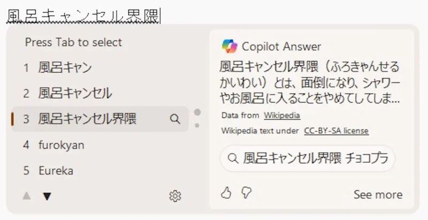The width and height of the screenshot is (428, 220).
Task: Choose candidate 2 風呂キャンセル
Action: (75, 93)
